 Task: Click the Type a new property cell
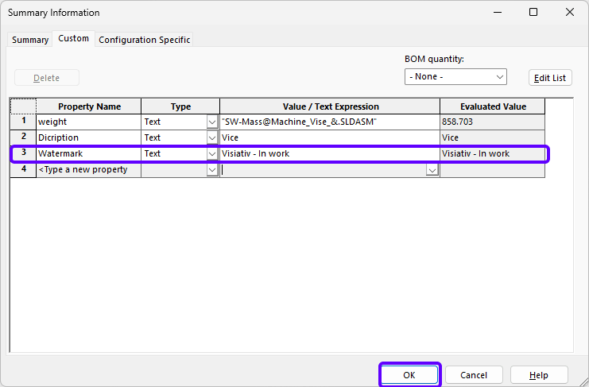coord(89,170)
